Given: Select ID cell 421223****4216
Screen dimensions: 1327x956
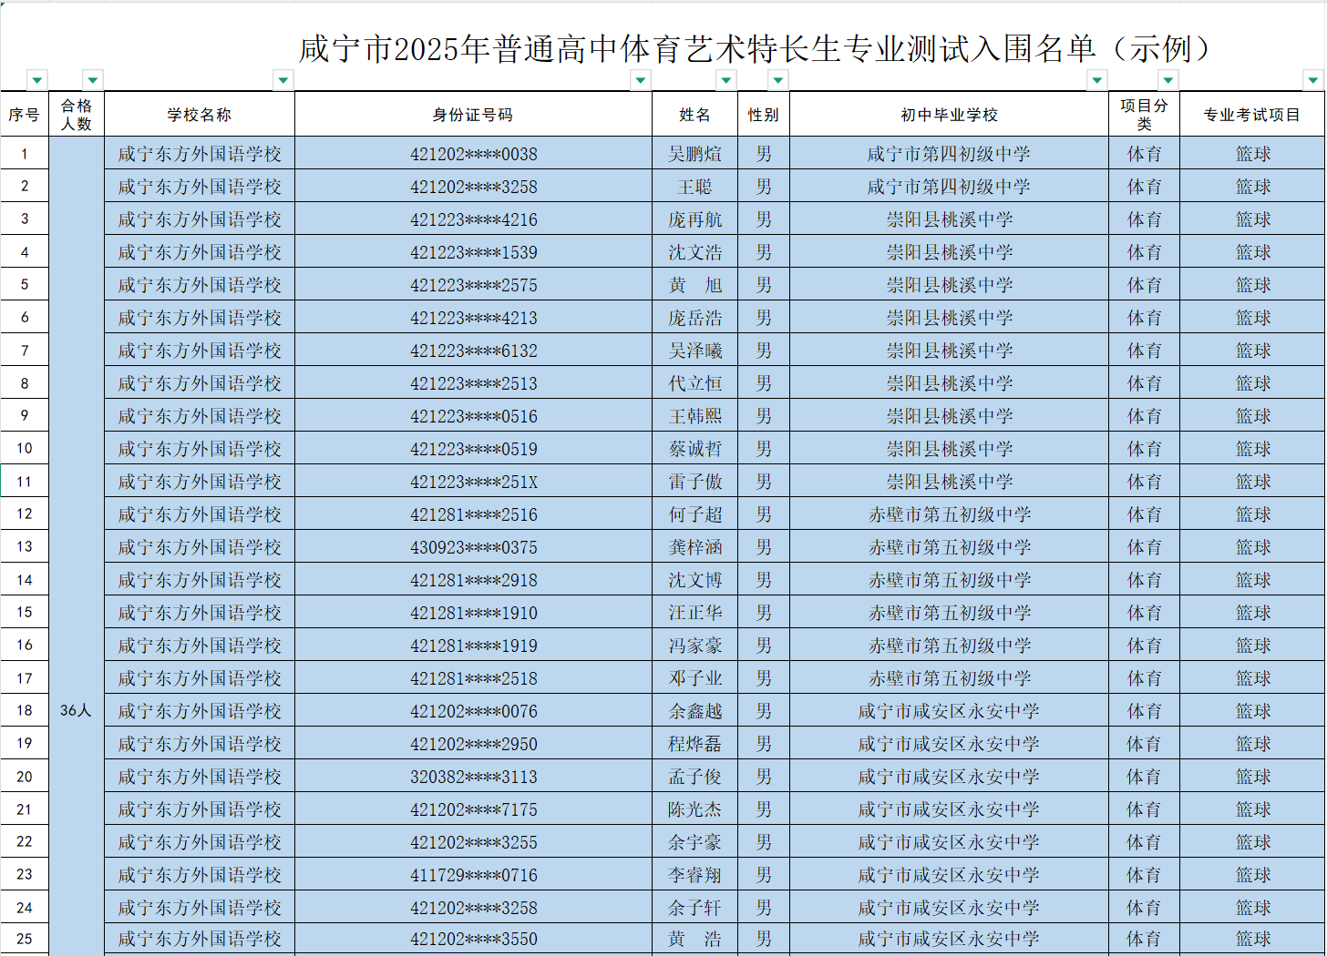Looking at the screenshot, I should (473, 219).
